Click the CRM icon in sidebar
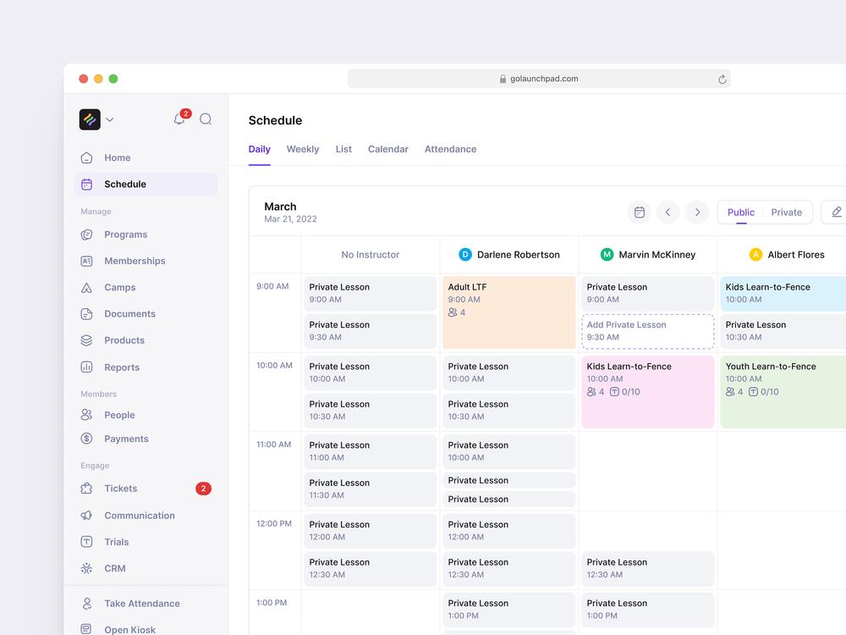 (86, 568)
